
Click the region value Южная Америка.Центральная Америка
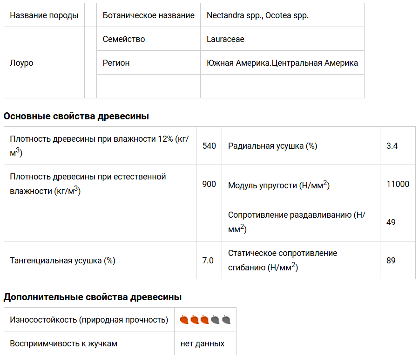tap(282, 63)
